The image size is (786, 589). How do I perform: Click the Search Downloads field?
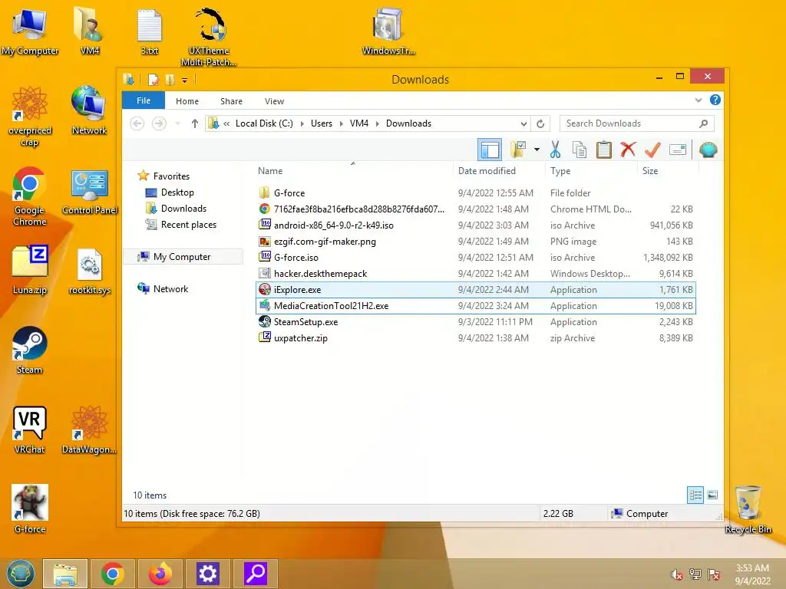[x=636, y=123]
